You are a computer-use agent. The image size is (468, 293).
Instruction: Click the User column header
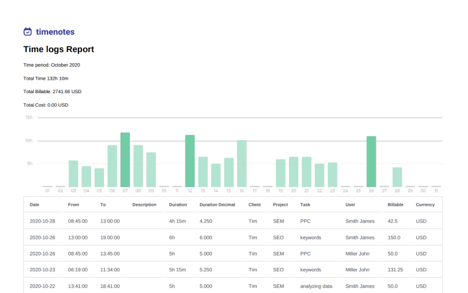point(350,205)
